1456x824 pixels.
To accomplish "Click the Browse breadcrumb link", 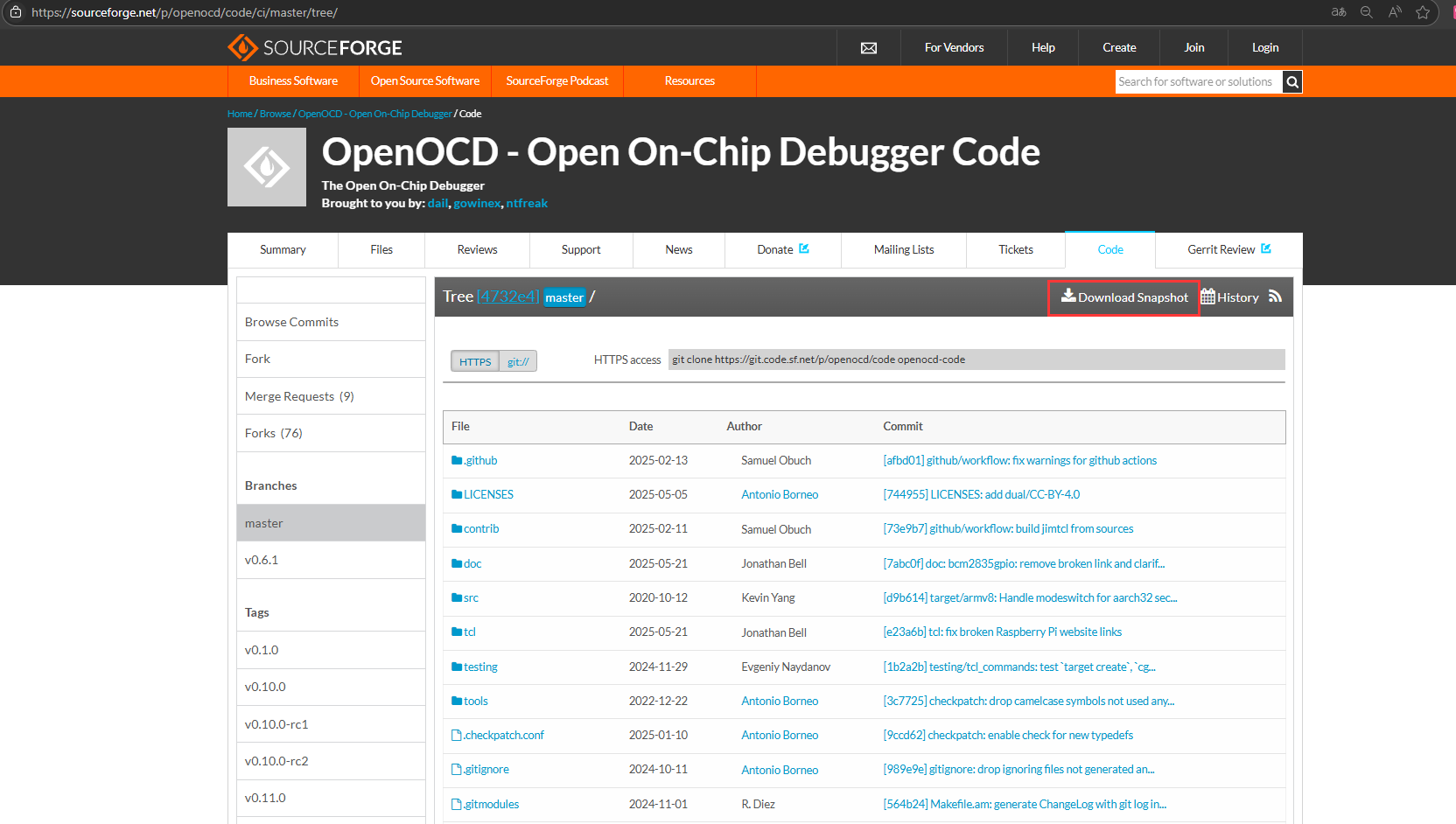I will pos(275,114).
